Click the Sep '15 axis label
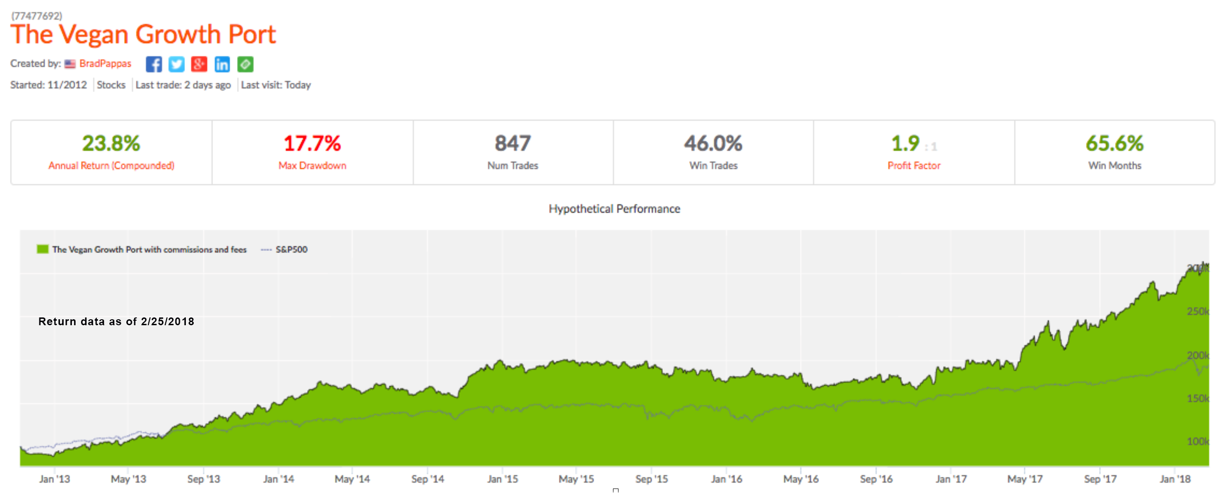Viewport: 1226px width, 494px height. (651, 479)
